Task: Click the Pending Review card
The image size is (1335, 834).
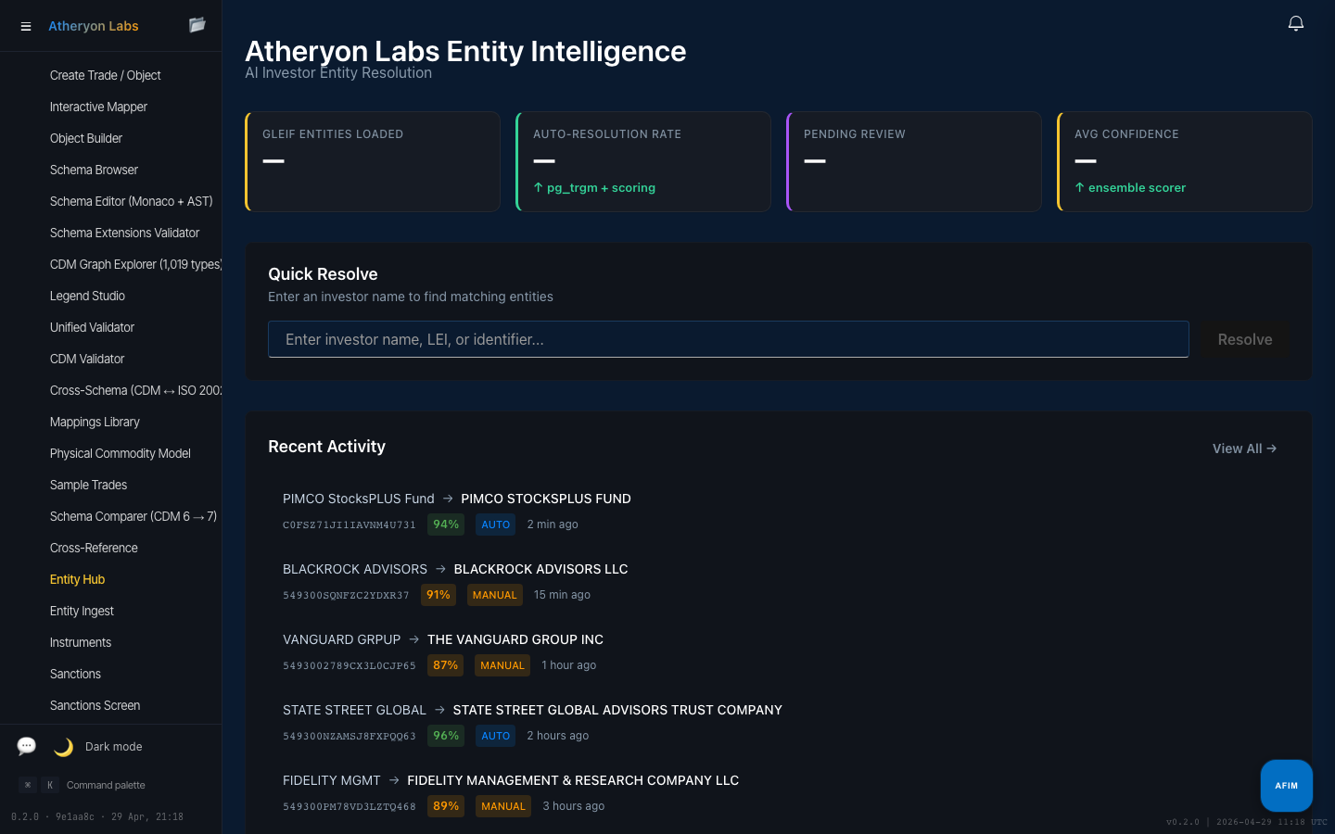Action: click(x=914, y=162)
